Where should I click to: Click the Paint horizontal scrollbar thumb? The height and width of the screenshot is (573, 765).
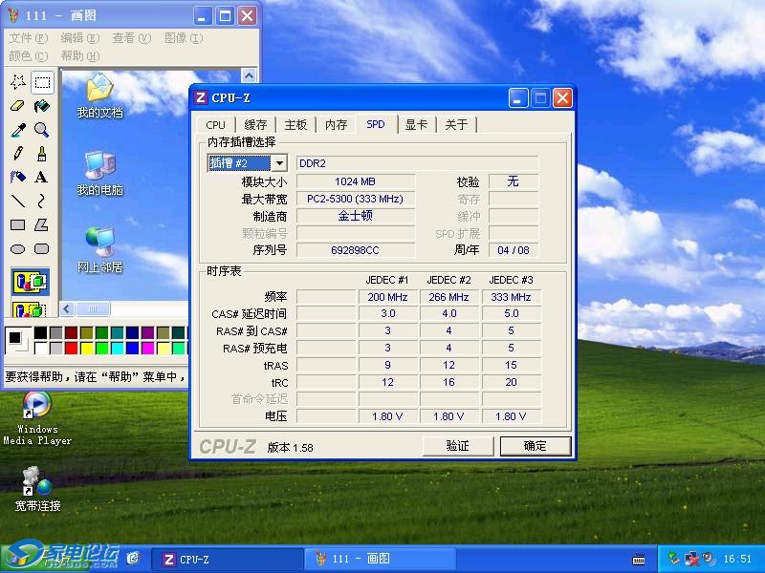93,308
